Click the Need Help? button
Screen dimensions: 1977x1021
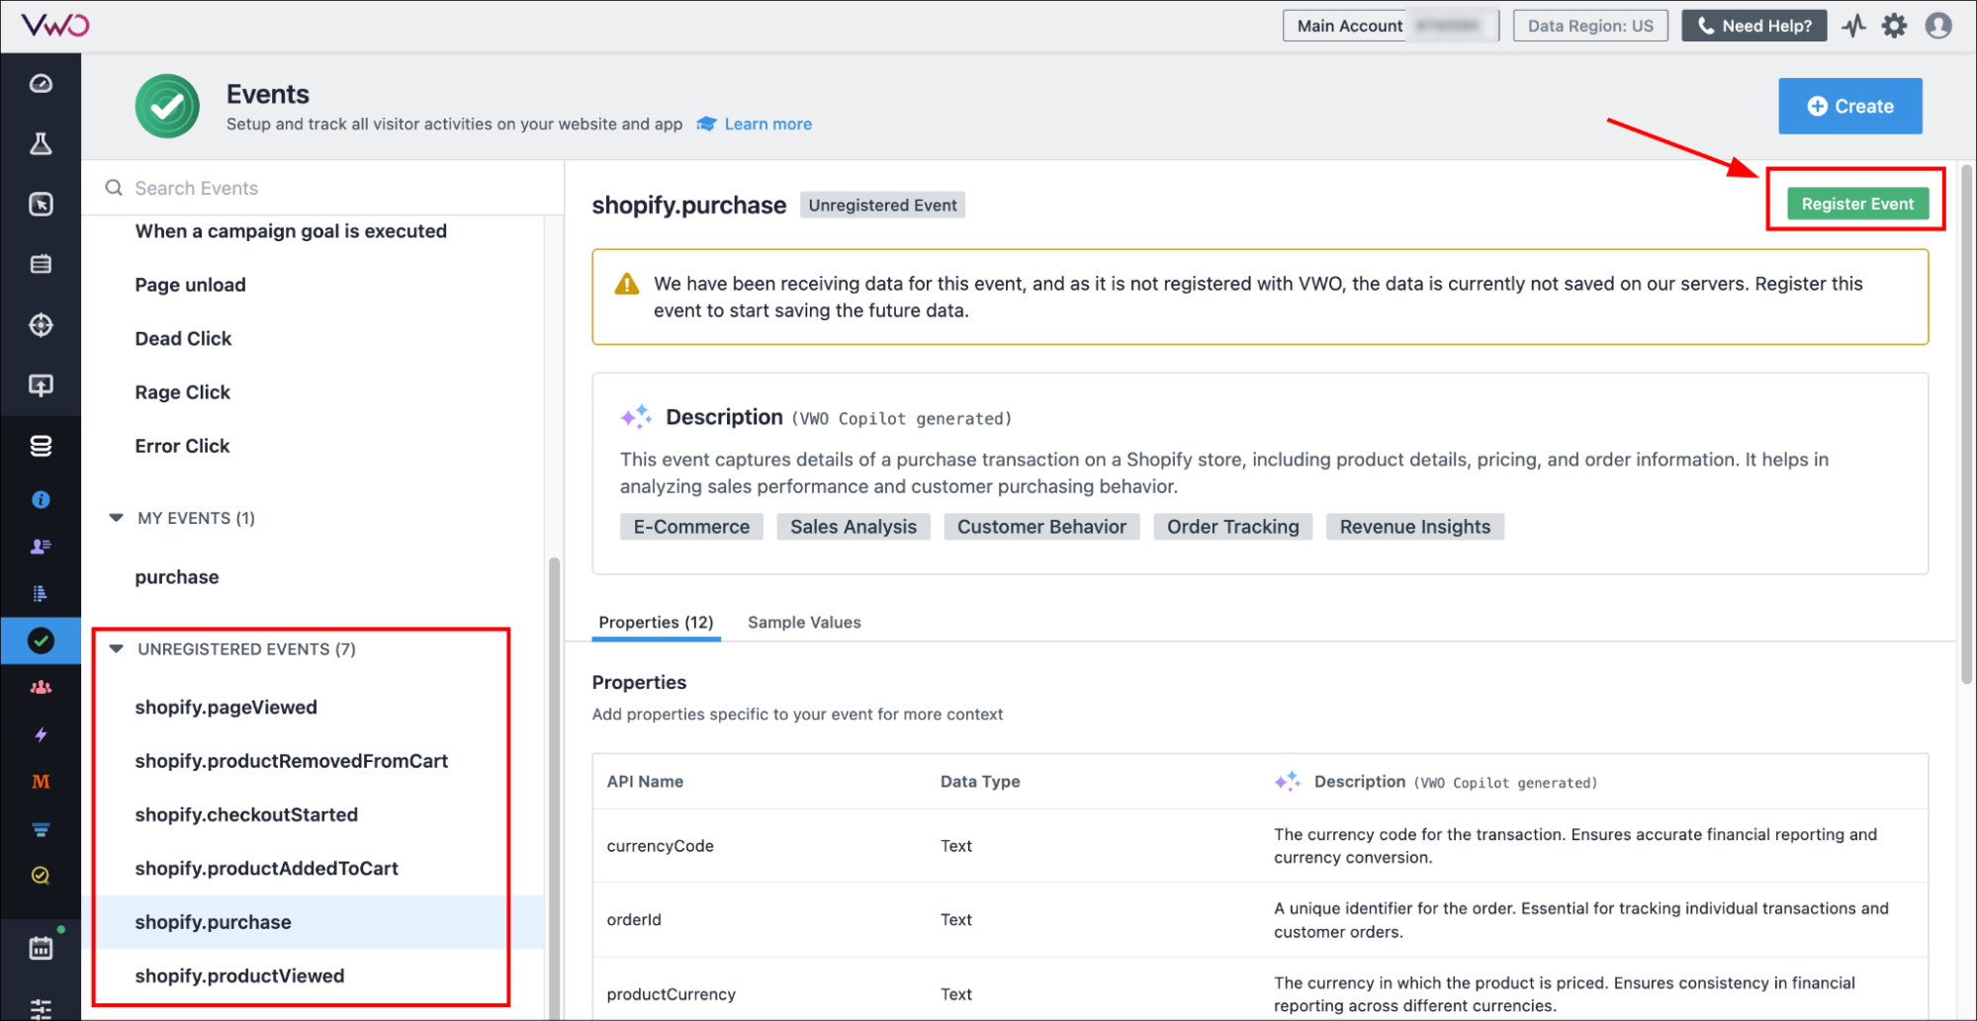click(1753, 26)
